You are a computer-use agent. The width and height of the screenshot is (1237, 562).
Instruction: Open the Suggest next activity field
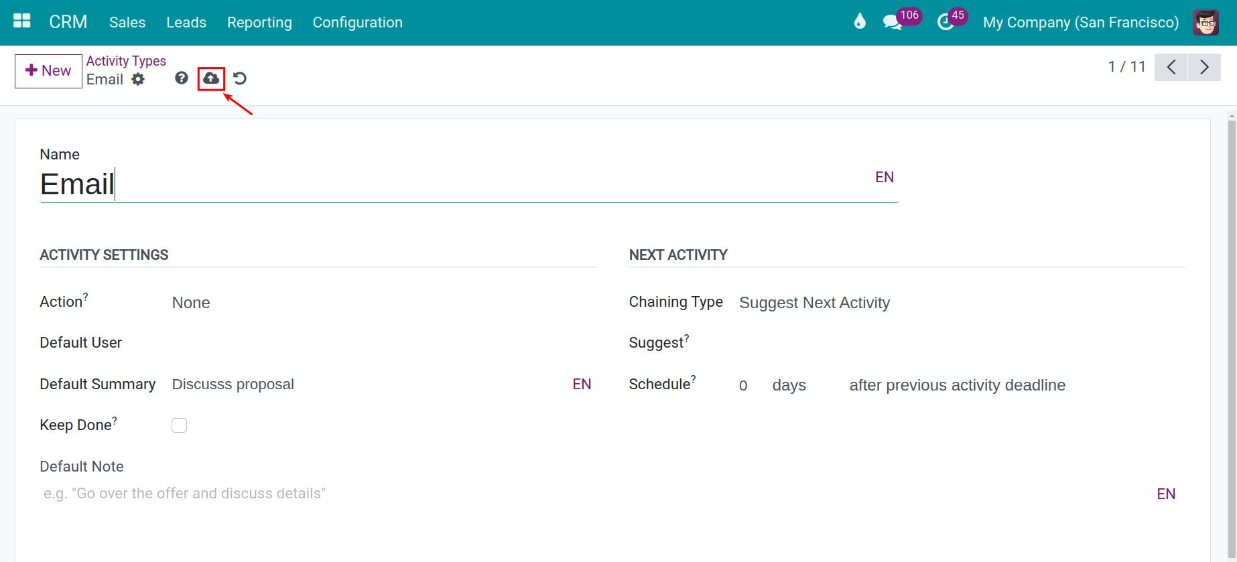coord(962,343)
